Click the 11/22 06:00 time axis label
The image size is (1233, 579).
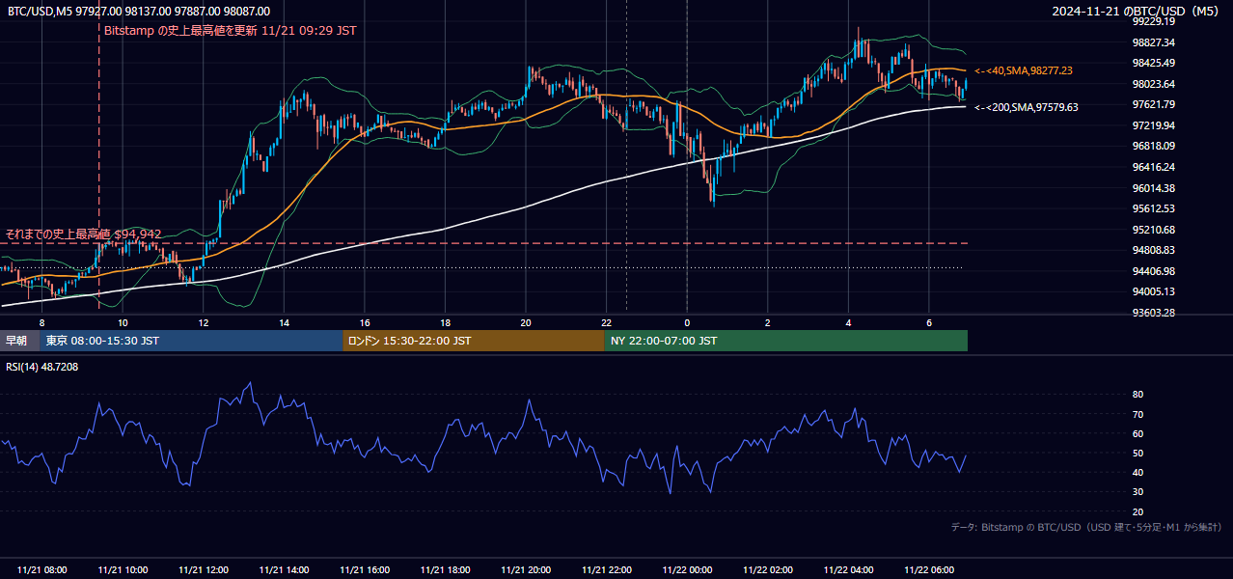click(x=929, y=570)
